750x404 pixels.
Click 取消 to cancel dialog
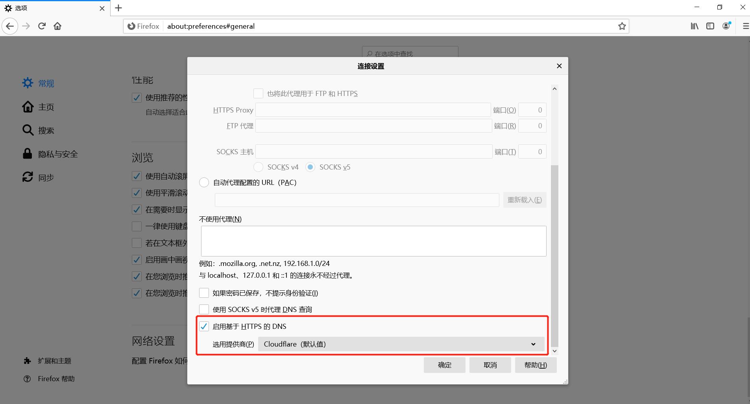(x=490, y=365)
